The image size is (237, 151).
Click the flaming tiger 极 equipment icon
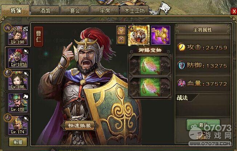(x=139, y=35)
